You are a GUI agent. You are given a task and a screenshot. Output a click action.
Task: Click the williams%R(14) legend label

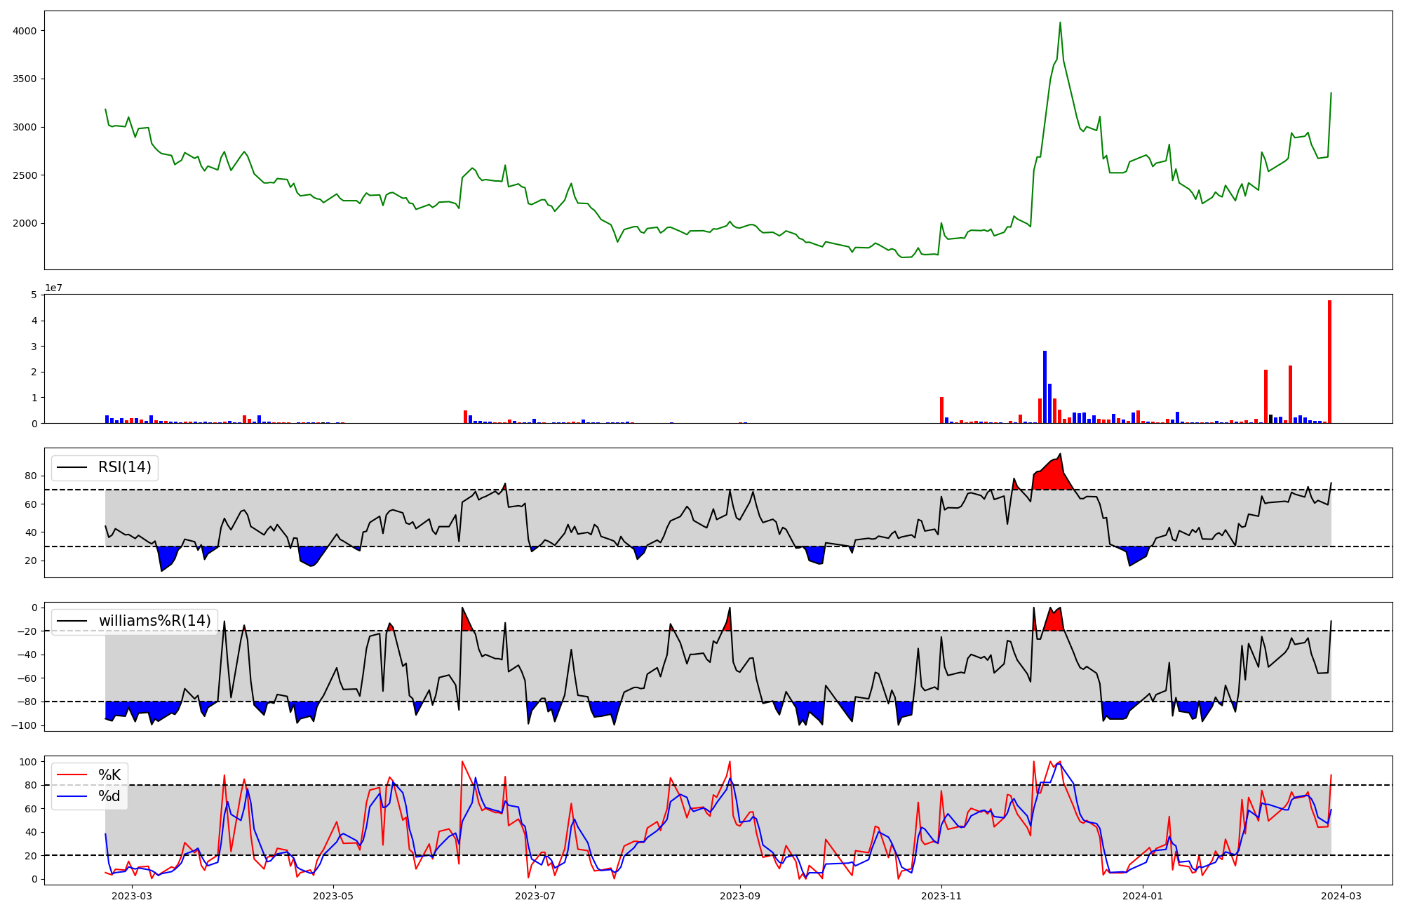pyautogui.click(x=154, y=621)
